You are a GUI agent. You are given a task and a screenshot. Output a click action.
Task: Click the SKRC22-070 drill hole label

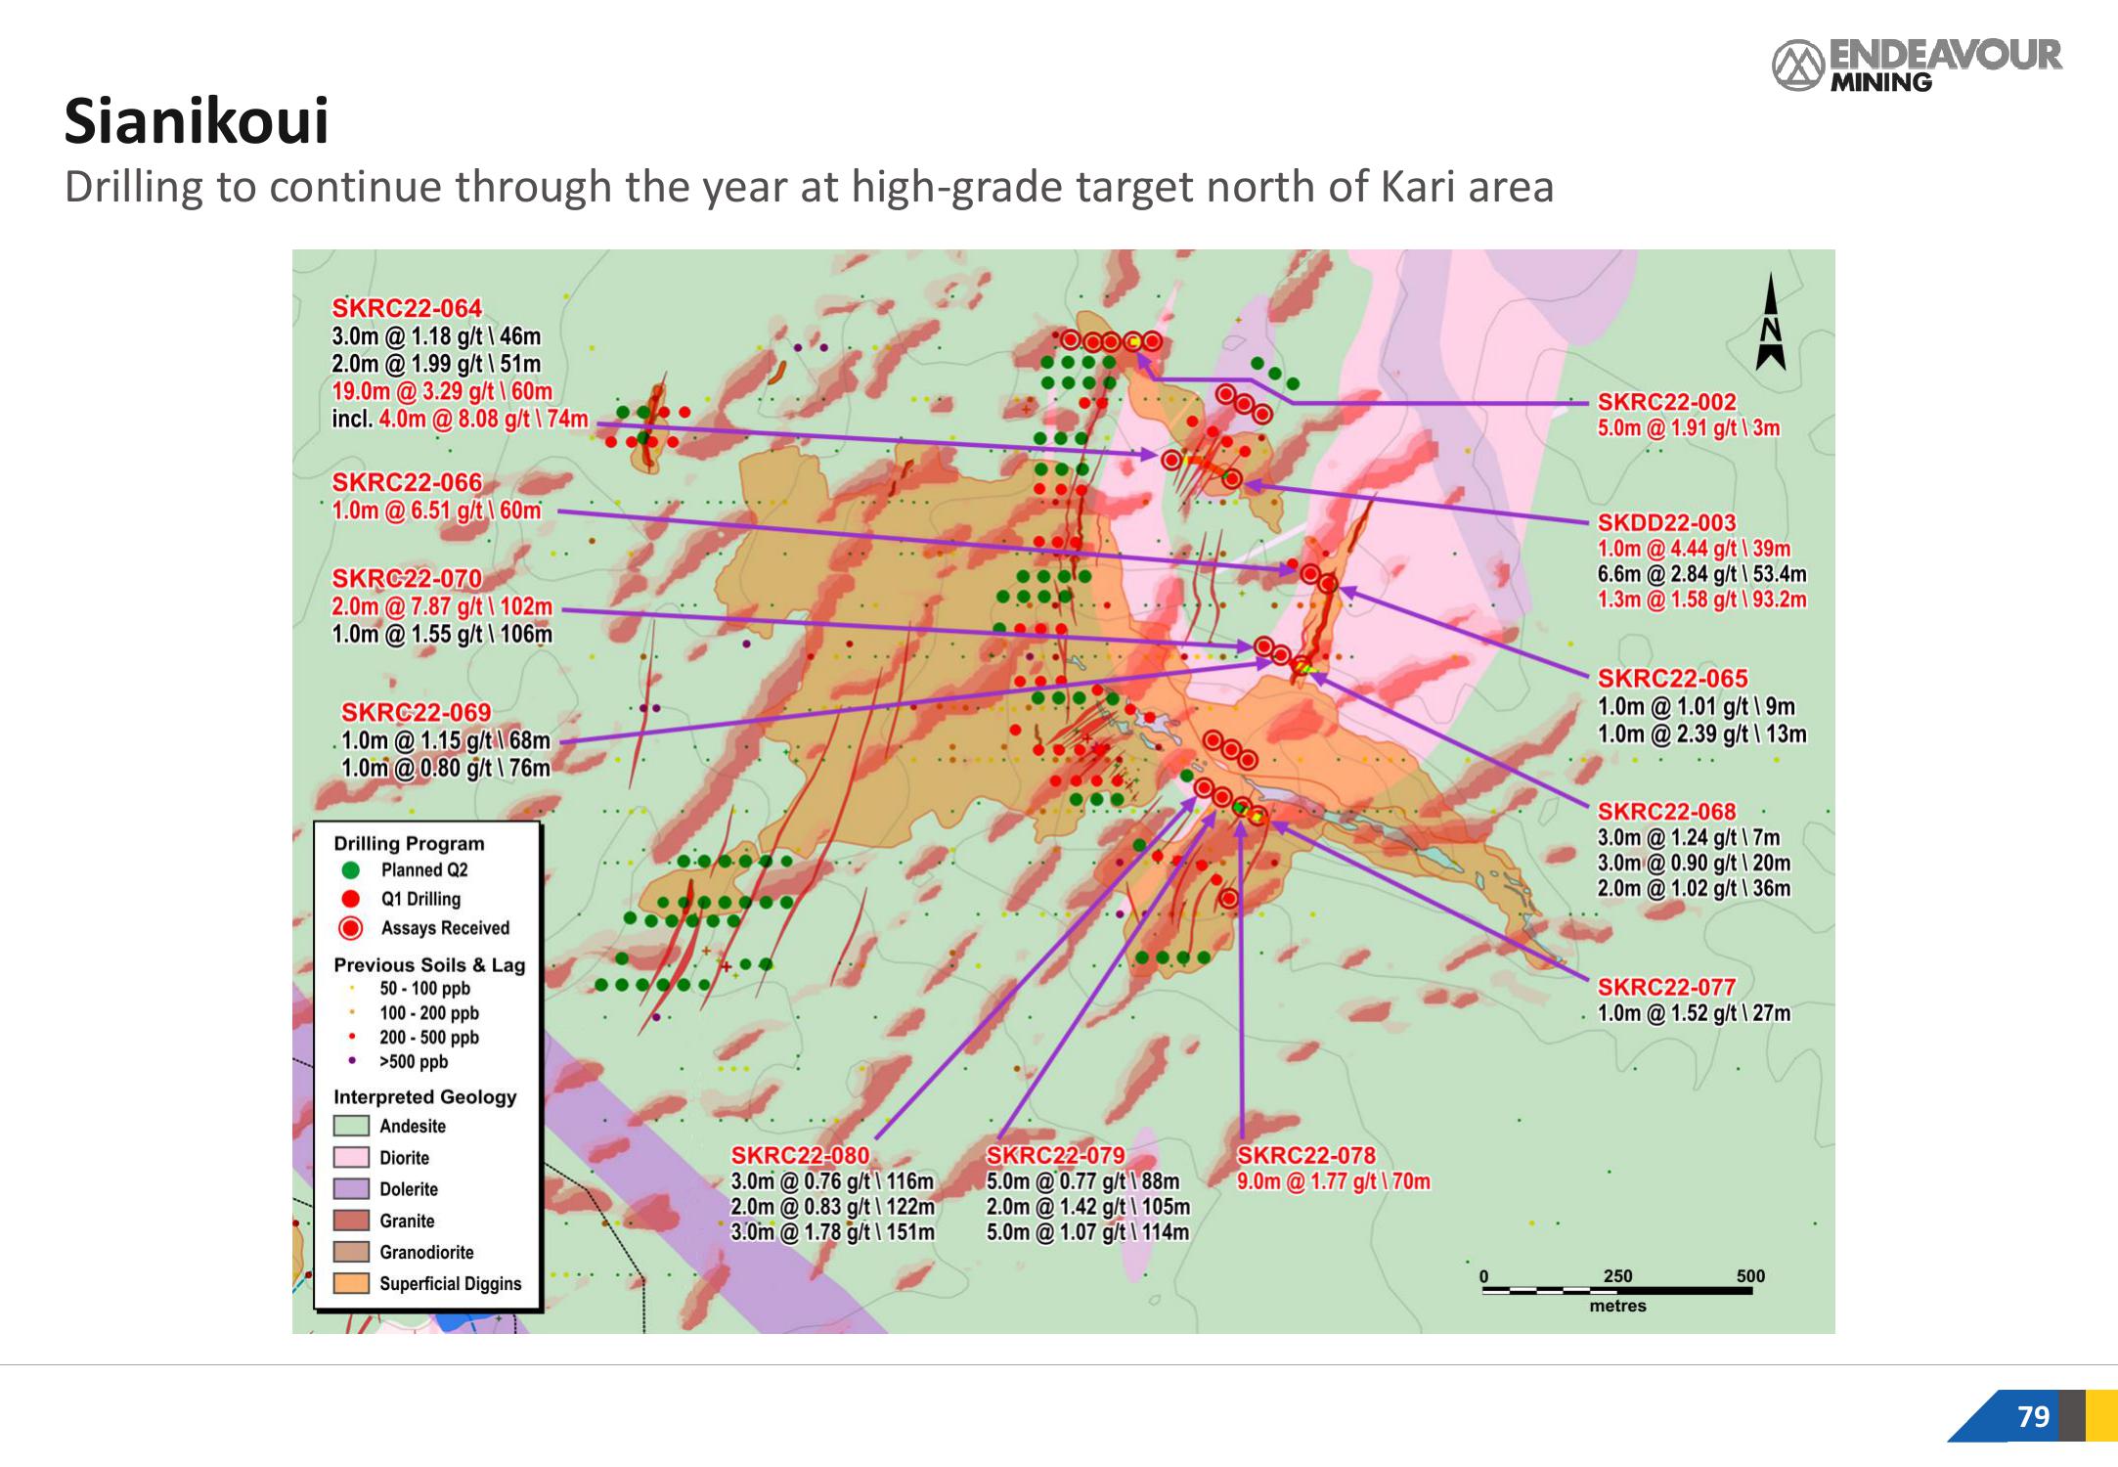tap(407, 578)
